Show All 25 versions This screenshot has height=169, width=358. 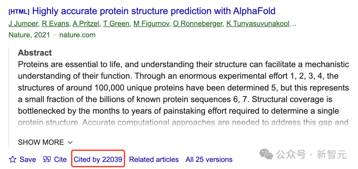point(209,159)
